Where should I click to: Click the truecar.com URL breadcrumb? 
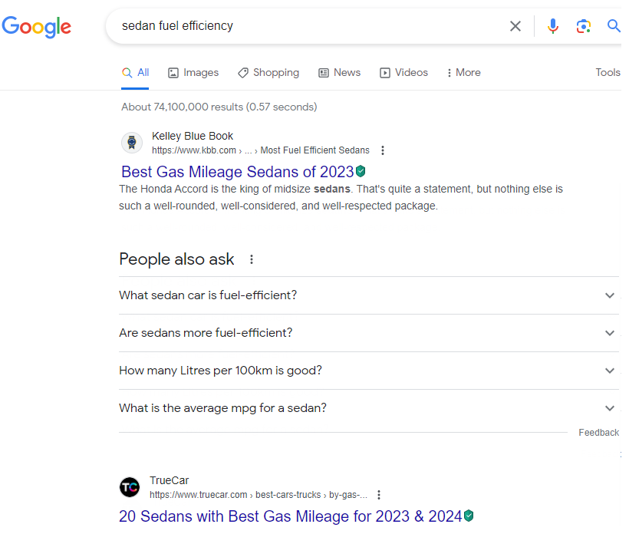click(259, 495)
